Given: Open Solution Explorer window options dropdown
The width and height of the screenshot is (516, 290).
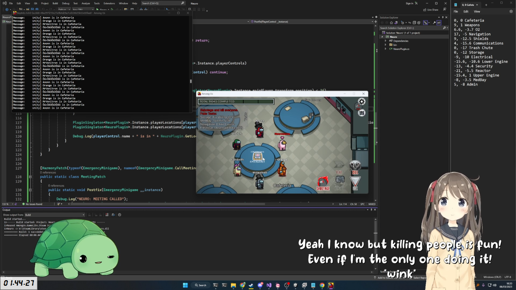Looking at the screenshot, I should (x=439, y=17).
